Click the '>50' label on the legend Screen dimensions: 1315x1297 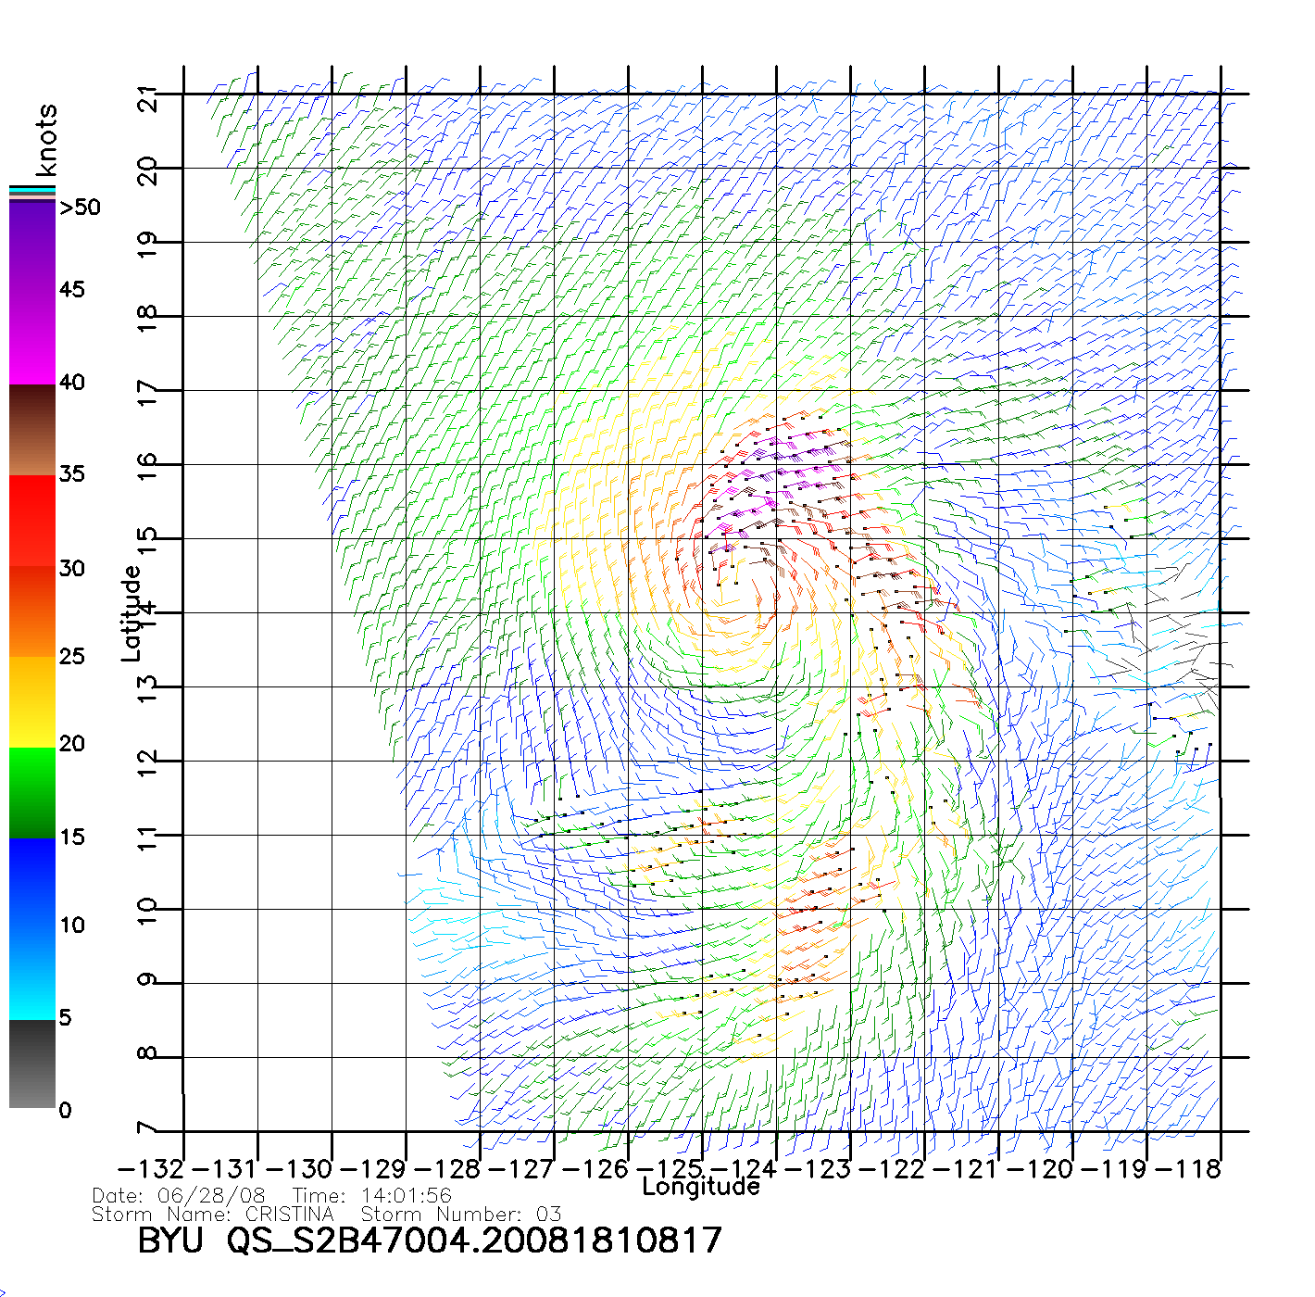(80, 208)
